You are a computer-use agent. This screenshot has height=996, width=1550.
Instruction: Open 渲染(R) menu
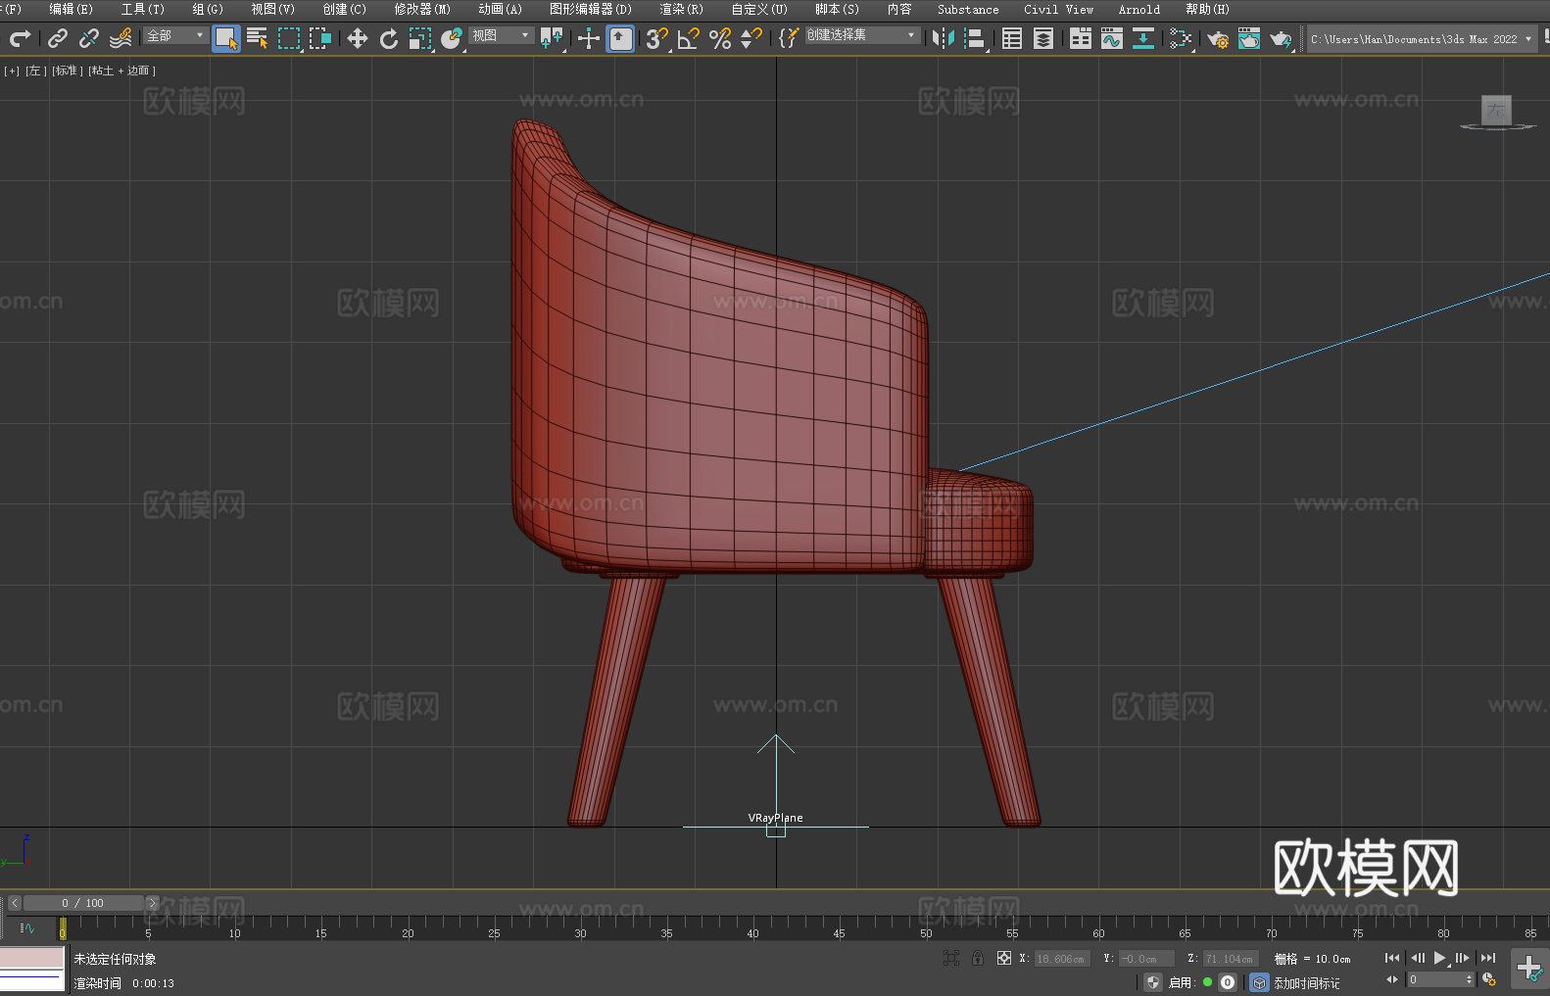click(681, 9)
